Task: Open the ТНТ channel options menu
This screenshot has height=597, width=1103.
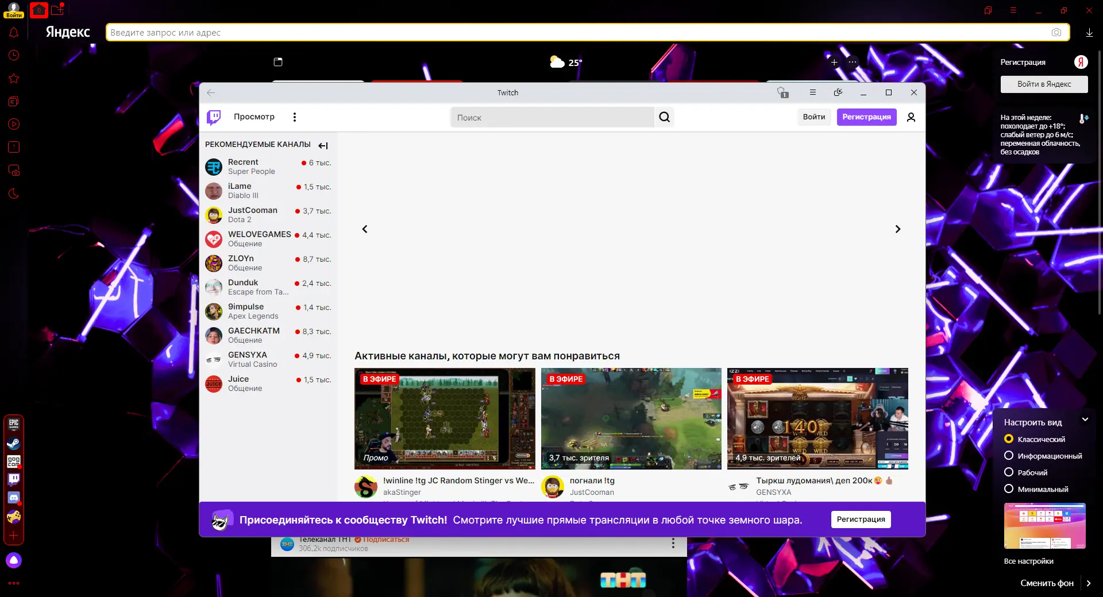Action: pyautogui.click(x=673, y=543)
